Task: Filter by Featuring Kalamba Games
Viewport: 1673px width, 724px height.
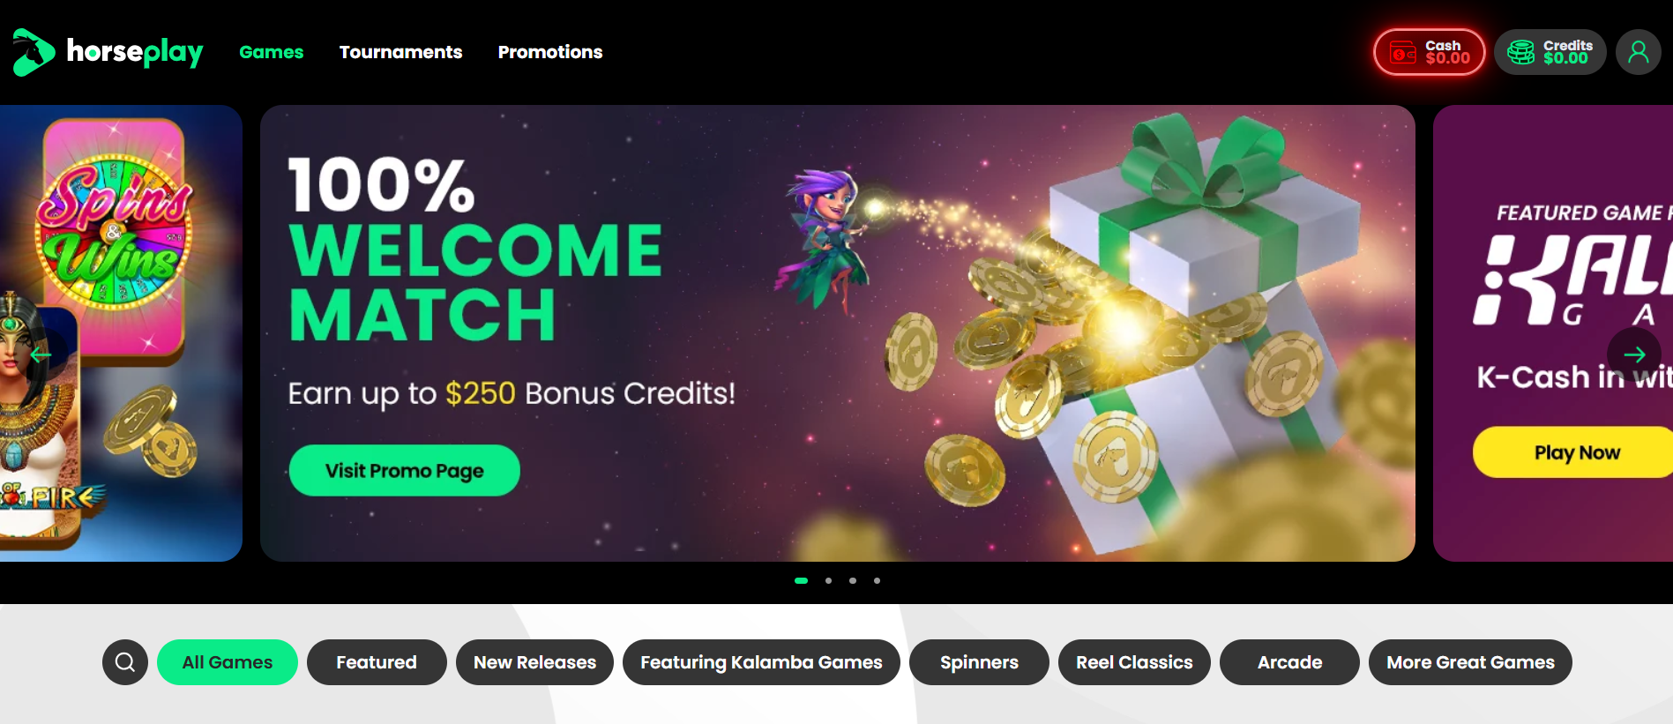Action: coord(761,662)
